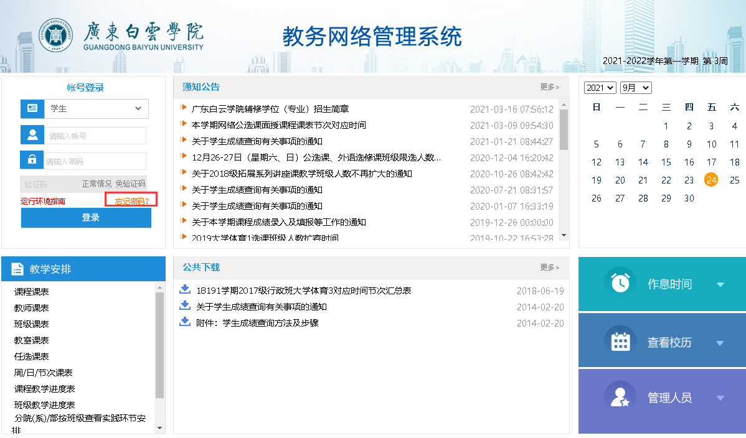Click the 管理人员 user star icon
The image size is (746, 438).
620,398
